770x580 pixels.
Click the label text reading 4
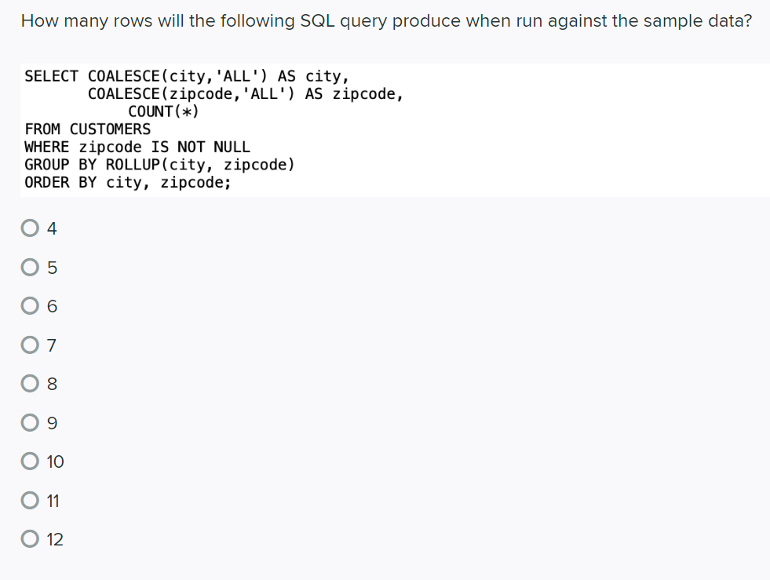pos(51,228)
